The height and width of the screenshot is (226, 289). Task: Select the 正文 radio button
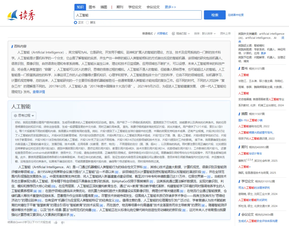tap(75, 23)
